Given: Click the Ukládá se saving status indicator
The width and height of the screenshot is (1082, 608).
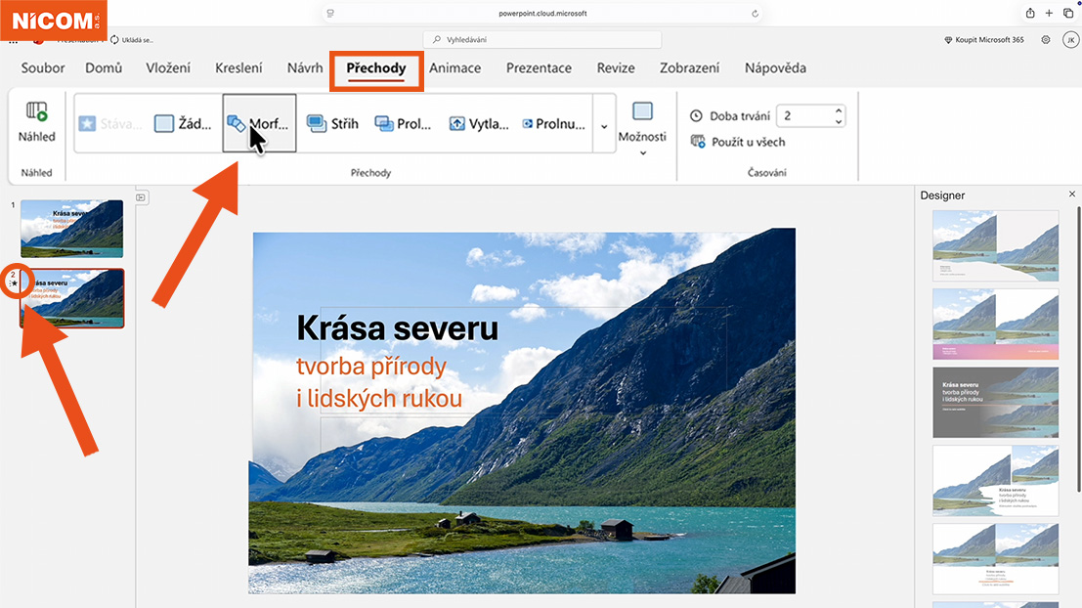Looking at the screenshot, I should [132, 40].
